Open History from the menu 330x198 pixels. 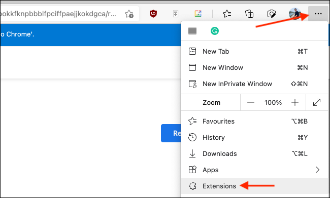pos(255,137)
